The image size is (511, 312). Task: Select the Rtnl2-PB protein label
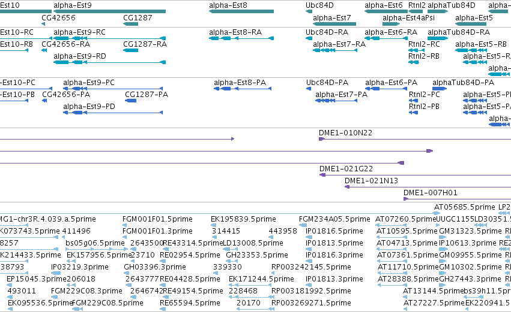pyautogui.click(x=424, y=107)
